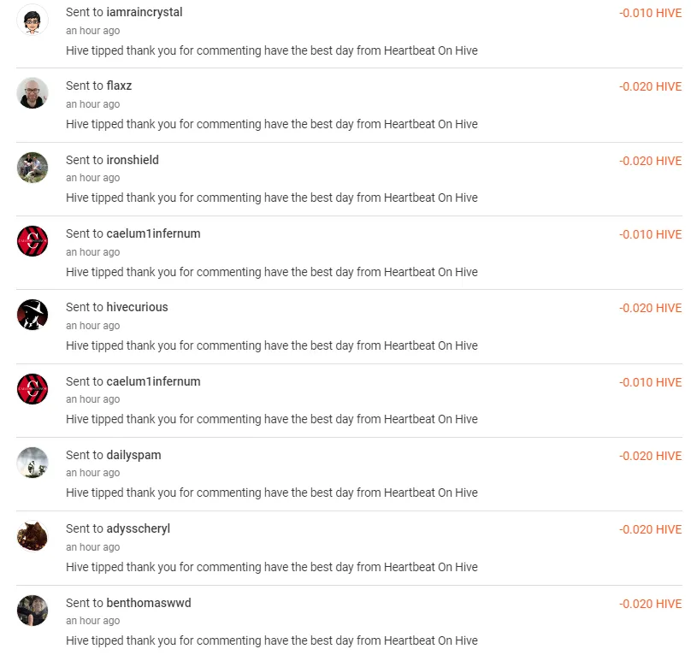691x655 pixels.
Task: Click the second caelum1infernum avatar
Action: point(32,391)
